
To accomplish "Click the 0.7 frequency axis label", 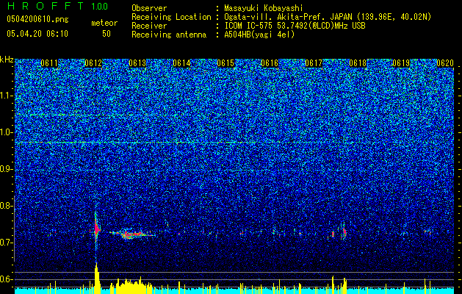I will pos(6,243).
